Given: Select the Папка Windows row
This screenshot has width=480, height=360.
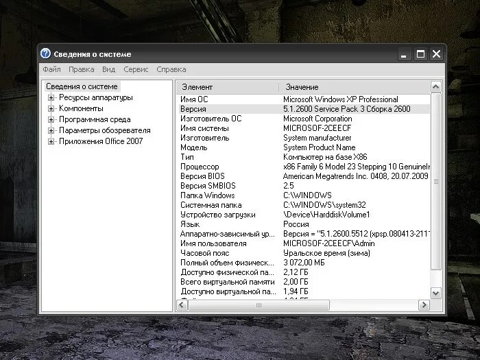Looking at the screenshot, I should pos(304,195).
